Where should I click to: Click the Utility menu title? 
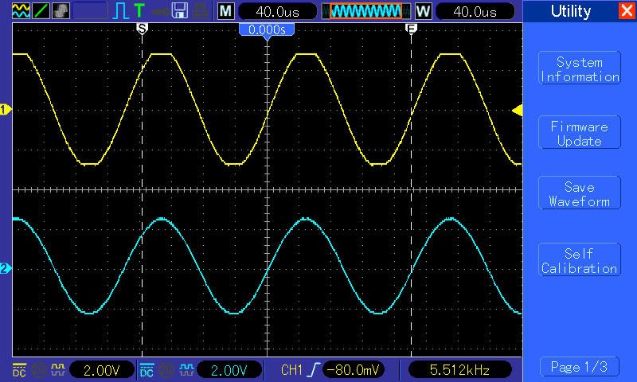click(571, 11)
